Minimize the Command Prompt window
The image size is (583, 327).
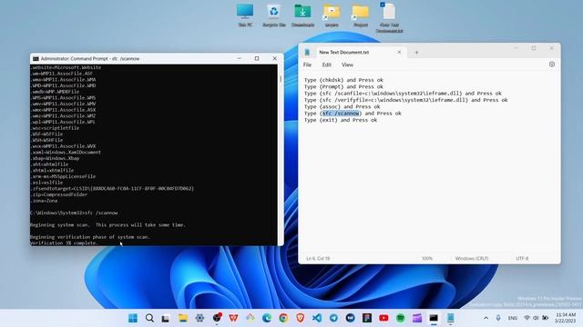239,58
